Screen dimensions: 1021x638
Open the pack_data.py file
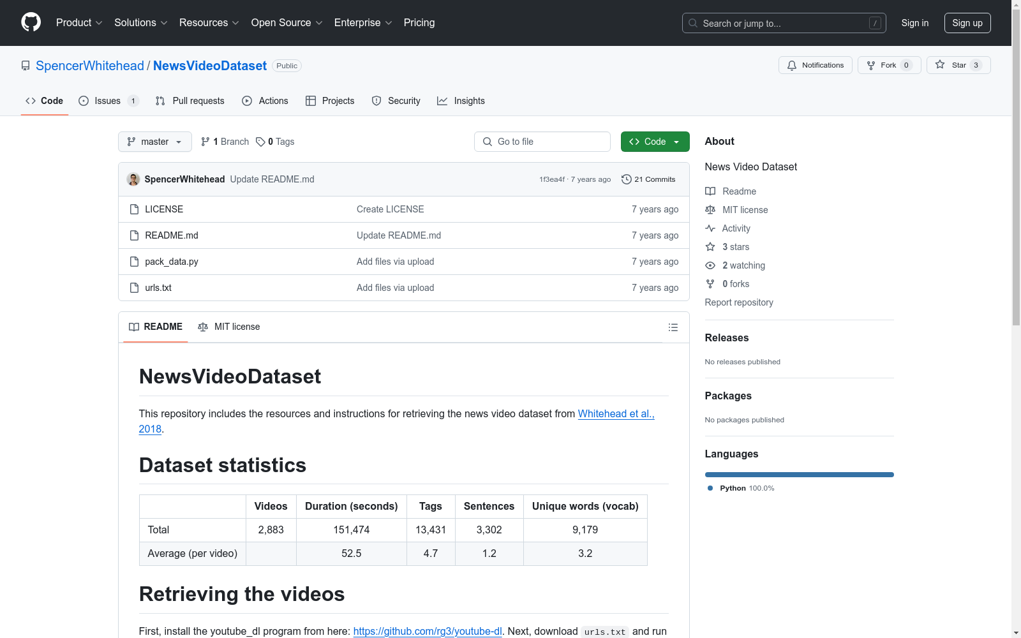[x=172, y=262]
